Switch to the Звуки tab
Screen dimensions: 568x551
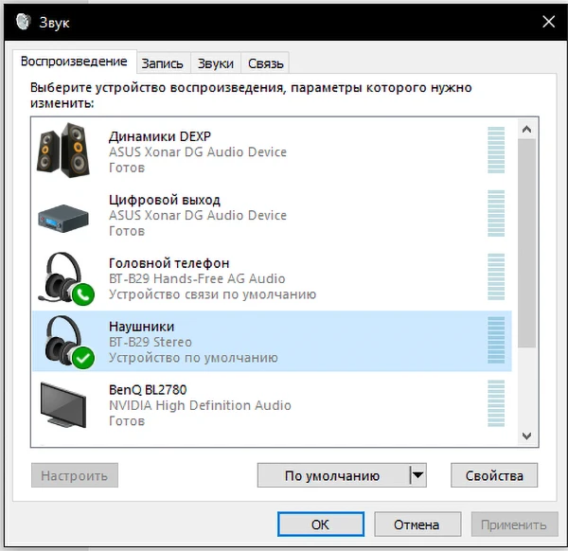click(216, 63)
